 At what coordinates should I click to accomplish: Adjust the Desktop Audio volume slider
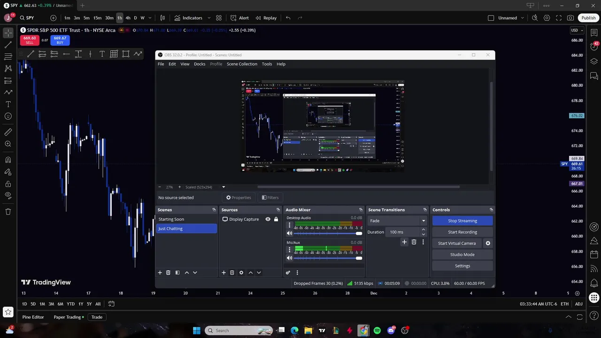coord(328,233)
